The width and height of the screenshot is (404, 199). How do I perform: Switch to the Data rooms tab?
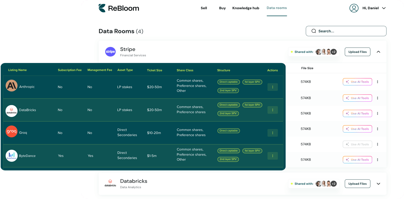pyautogui.click(x=277, y=8)
